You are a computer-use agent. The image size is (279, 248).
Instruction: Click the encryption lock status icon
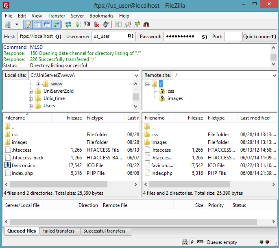coord(185,242)
